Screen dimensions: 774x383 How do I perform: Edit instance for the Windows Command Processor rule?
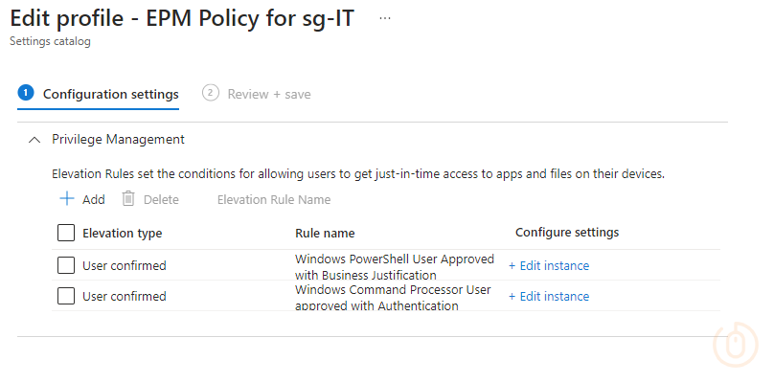point(549,296)
